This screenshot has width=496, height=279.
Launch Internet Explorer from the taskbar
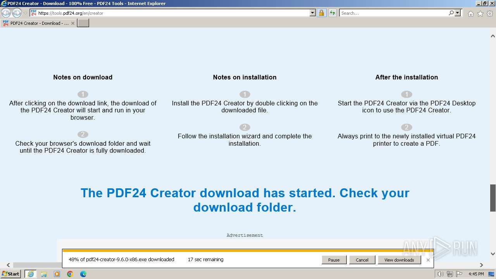(31, 274)
